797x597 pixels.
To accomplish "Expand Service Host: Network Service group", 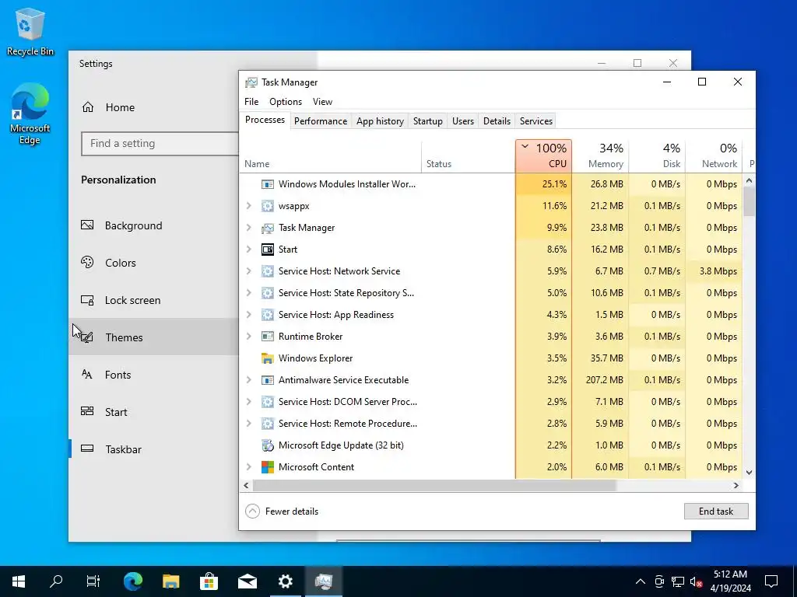I will (x=248, y=271).
